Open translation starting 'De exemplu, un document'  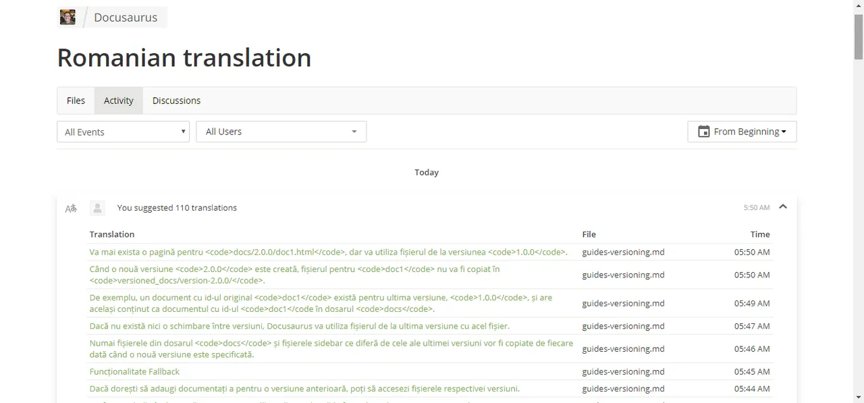pyautogui.click(x=321, y=303)
